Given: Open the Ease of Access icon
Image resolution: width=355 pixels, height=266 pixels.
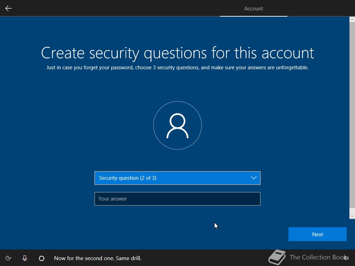Looking at the screenshot, I should [8, 258].
